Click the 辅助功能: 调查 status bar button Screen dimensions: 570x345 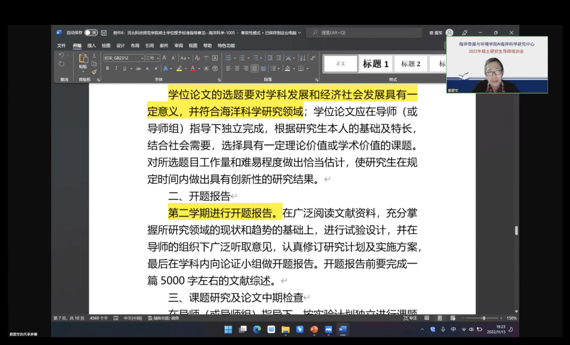(x=163, y=318)
